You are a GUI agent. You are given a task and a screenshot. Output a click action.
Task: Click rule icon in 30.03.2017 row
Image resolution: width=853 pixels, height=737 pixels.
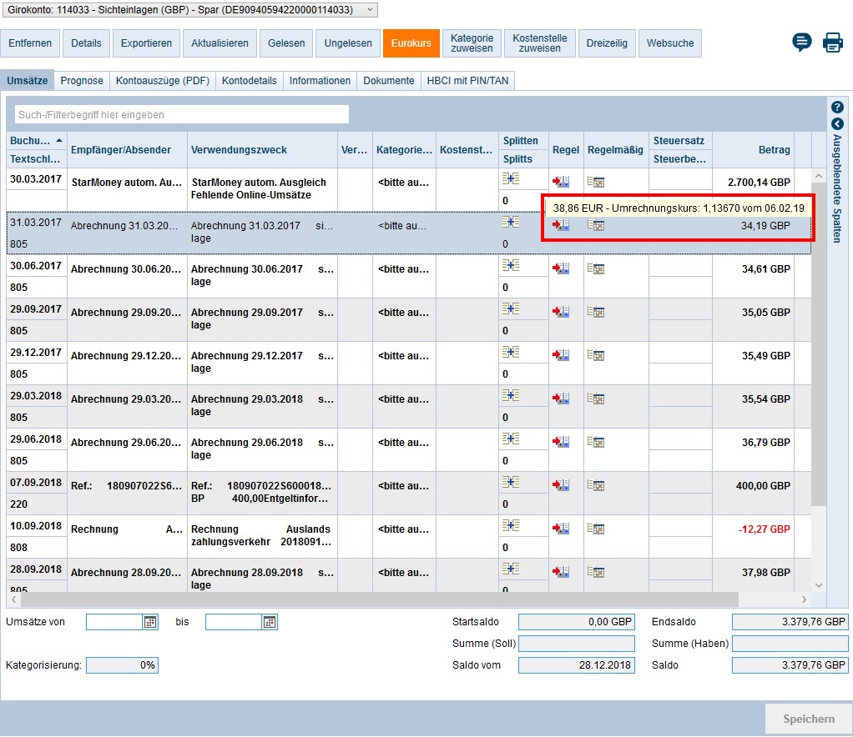(561, 182)
